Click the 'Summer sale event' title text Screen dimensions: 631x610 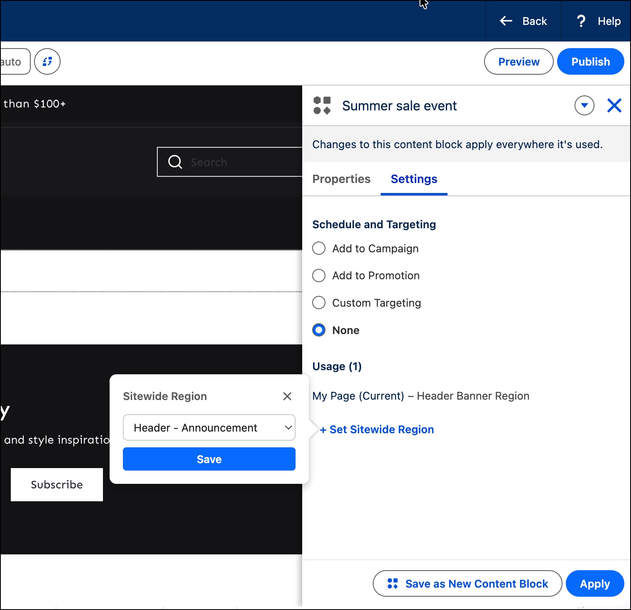click(x=399, y=106)
